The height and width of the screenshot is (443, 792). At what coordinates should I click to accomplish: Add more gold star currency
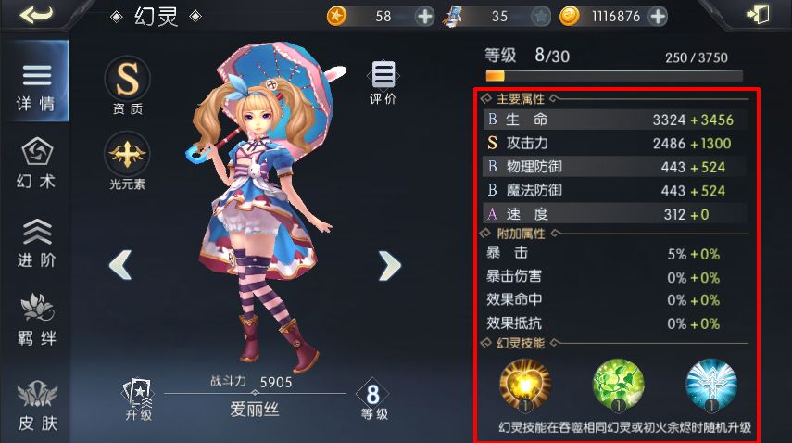tap(424, 17)
